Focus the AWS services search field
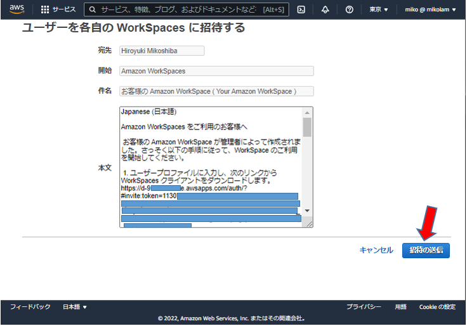Image resolution: width=467 pixels, height=326 pixels. [x=187, y=10]
